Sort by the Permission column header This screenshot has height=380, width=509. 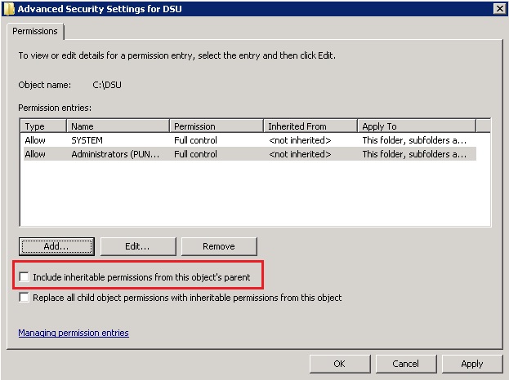[217, 126]
